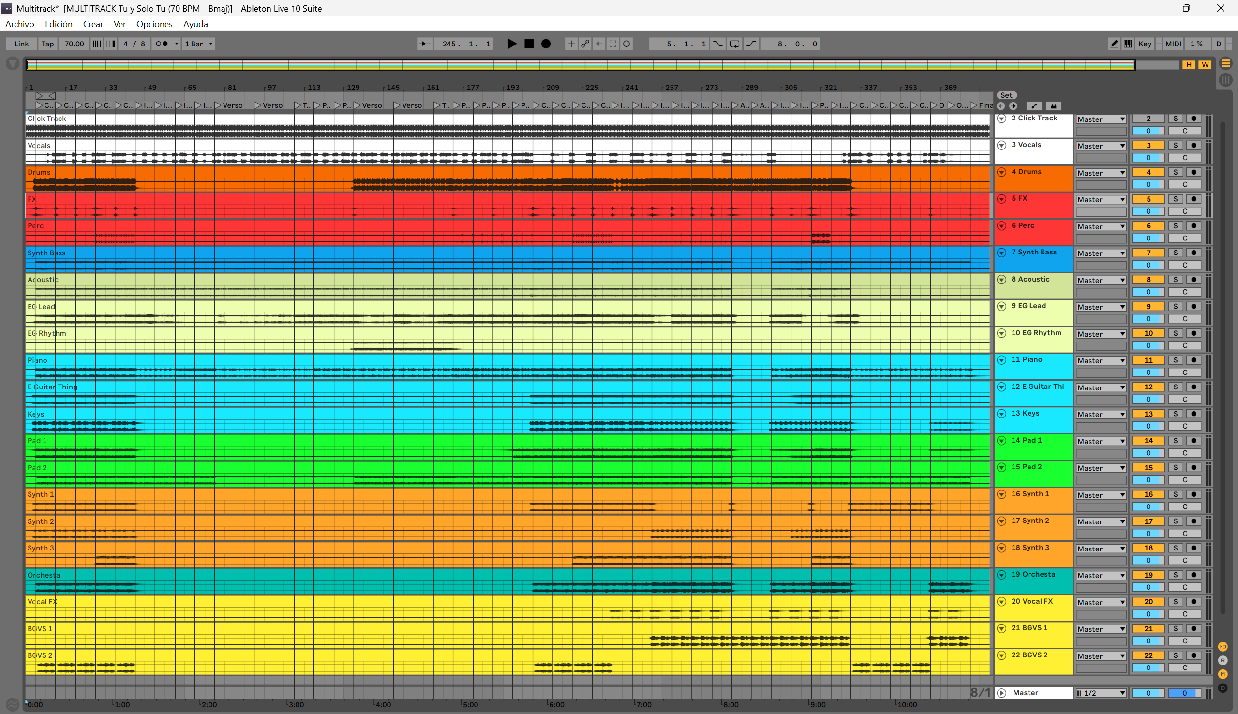1238x714 pixels.
Task: Click the Lock Envelopes padlock icon
Action: click(x=1054, y=106)
